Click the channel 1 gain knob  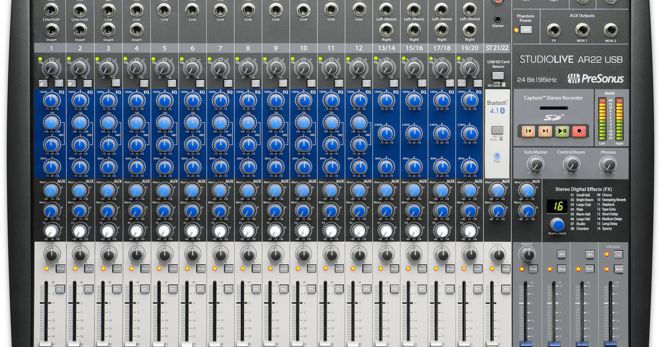[x=52, y=68]
